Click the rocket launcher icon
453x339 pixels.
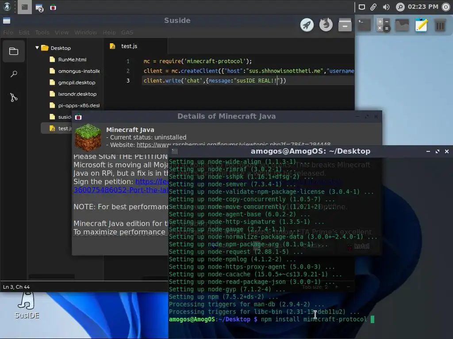[x=307, y=25]
